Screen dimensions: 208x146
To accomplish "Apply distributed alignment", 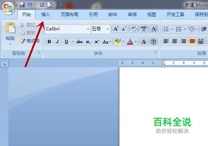I will (201, 41).
